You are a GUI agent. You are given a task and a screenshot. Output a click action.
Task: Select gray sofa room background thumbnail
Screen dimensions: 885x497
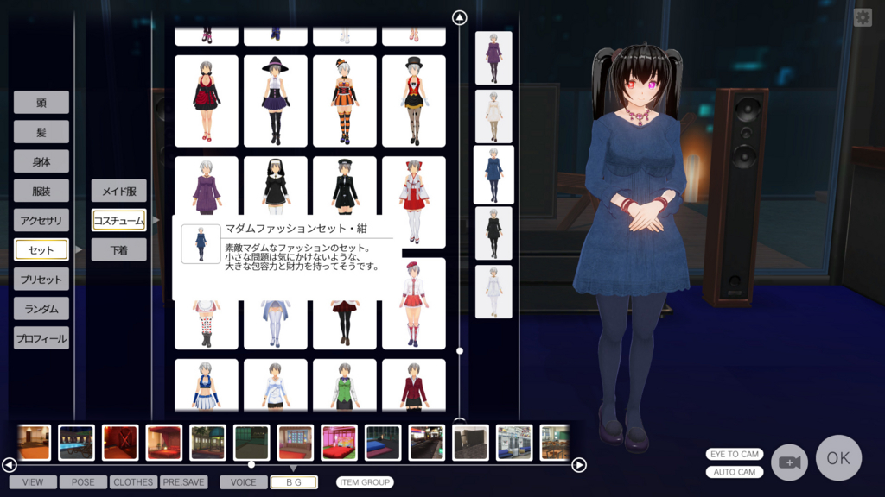tap(470, 443)
